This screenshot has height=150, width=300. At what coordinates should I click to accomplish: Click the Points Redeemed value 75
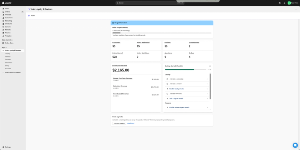click(x=138, y=46)
